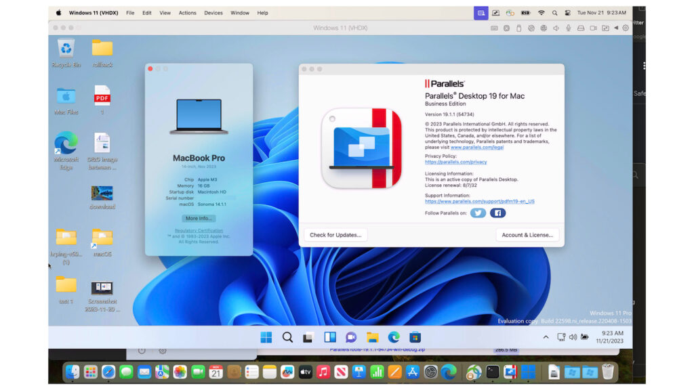
Task: Follow Parallels on Facebook via its icon
Action: (497, 213)
